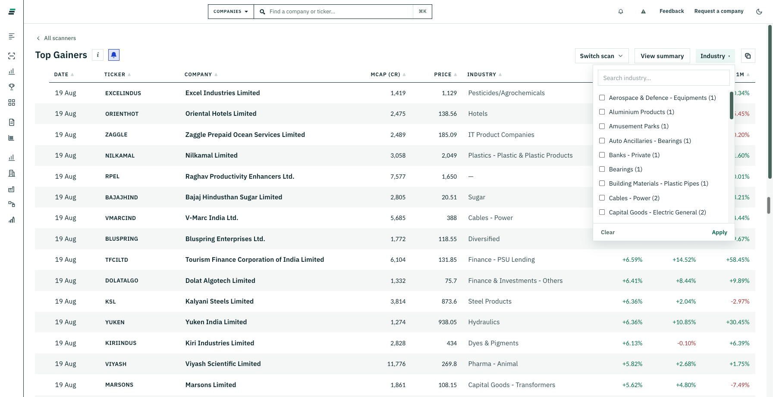Check Amusement Parks (1) option
This screenshot has height=397, width=773.
[x=602, y=126]
